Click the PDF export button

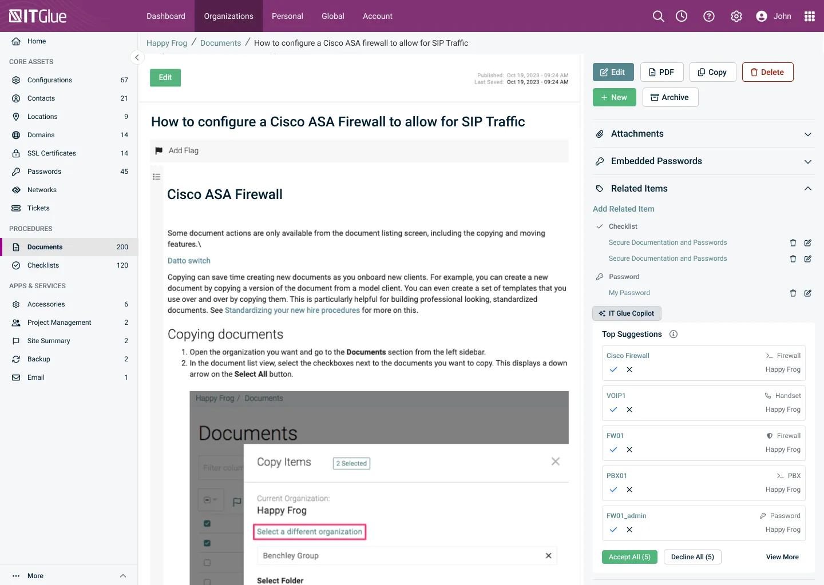(661, 72)
